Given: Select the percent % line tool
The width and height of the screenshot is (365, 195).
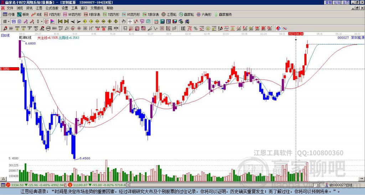Looking at the screenshot, I should coord(196,28).
